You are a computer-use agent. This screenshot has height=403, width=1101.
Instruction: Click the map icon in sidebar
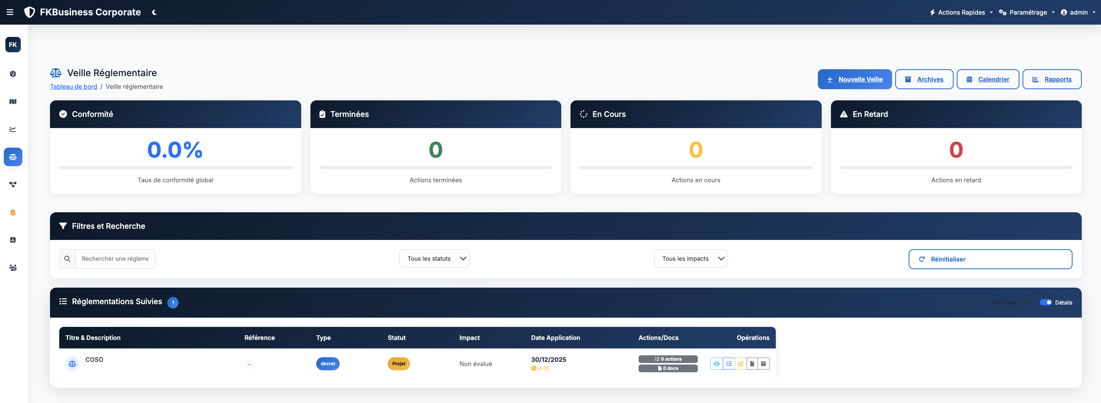tap(13, 102)
